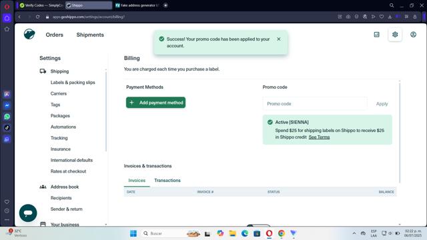This screenshot has height=240, width=427.
Task: Open Carriers settings
Action: click(59, 93)
